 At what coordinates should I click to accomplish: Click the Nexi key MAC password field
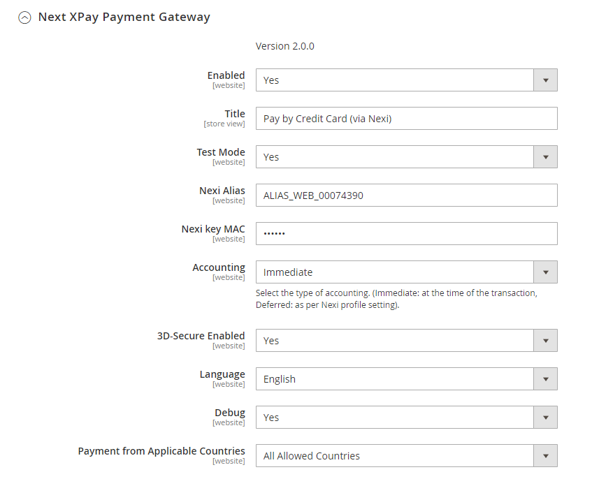coord(406,234)
